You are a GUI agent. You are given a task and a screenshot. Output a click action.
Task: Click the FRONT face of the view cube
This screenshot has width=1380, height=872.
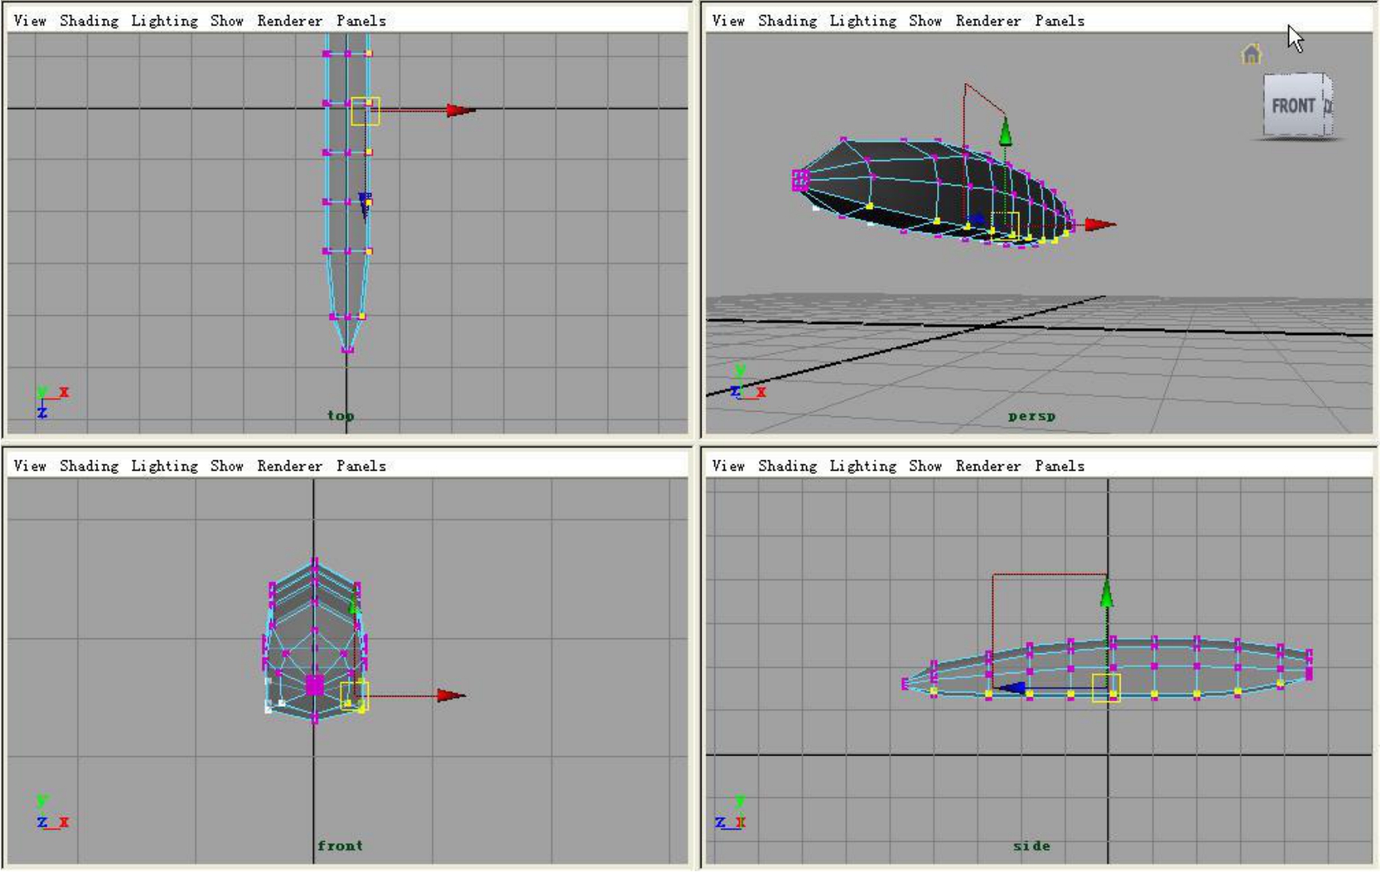pos(1293,106)
